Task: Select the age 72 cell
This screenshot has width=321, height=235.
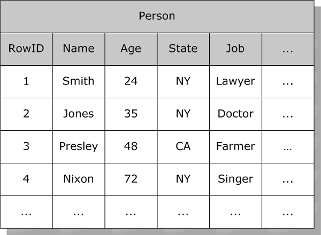Action: [131, 179]
